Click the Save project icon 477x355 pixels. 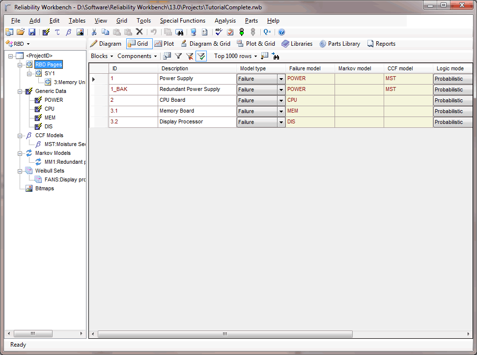[32, 32]
